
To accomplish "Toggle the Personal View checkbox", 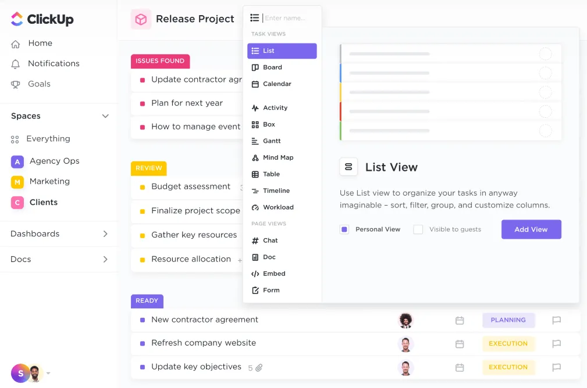I will [x=344, y=229].
